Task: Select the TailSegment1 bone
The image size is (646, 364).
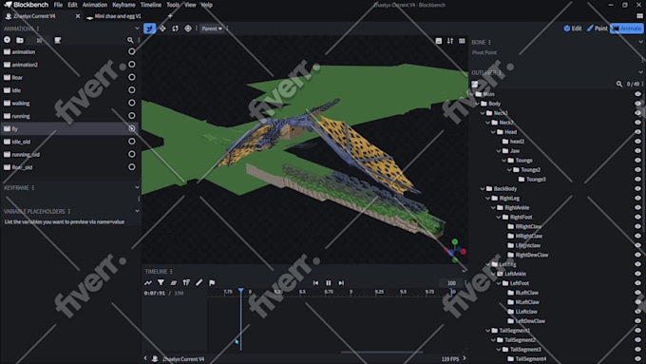Action: pyautogui.click(x=515, y=331)
